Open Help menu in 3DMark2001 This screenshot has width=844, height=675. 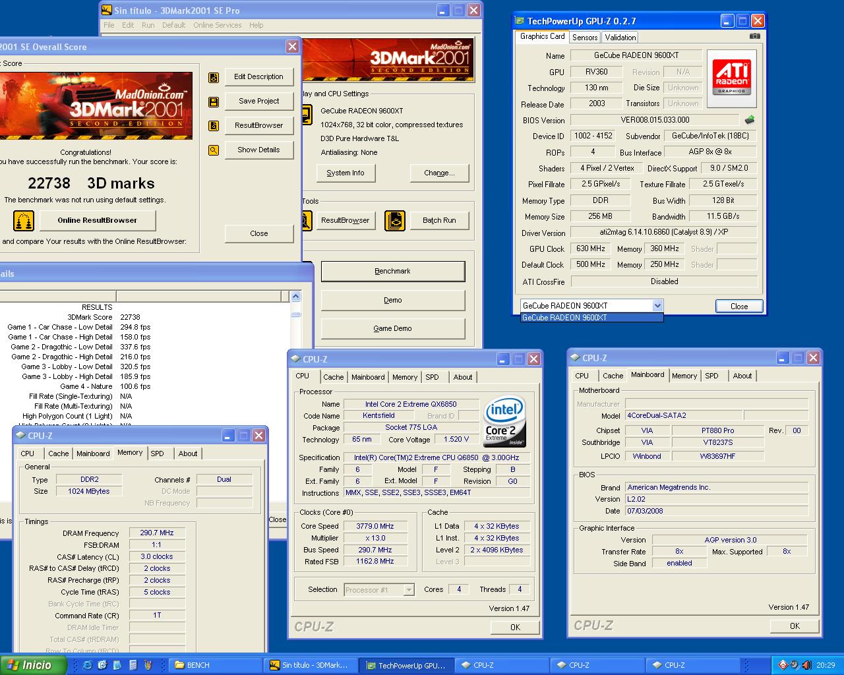click(x=256, y=25)
